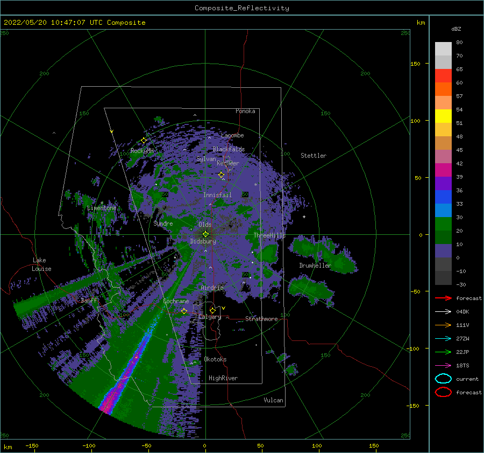Click the RockyMH label
The width and height of the screenshot is (484, 453).
[x=142, y=151]
